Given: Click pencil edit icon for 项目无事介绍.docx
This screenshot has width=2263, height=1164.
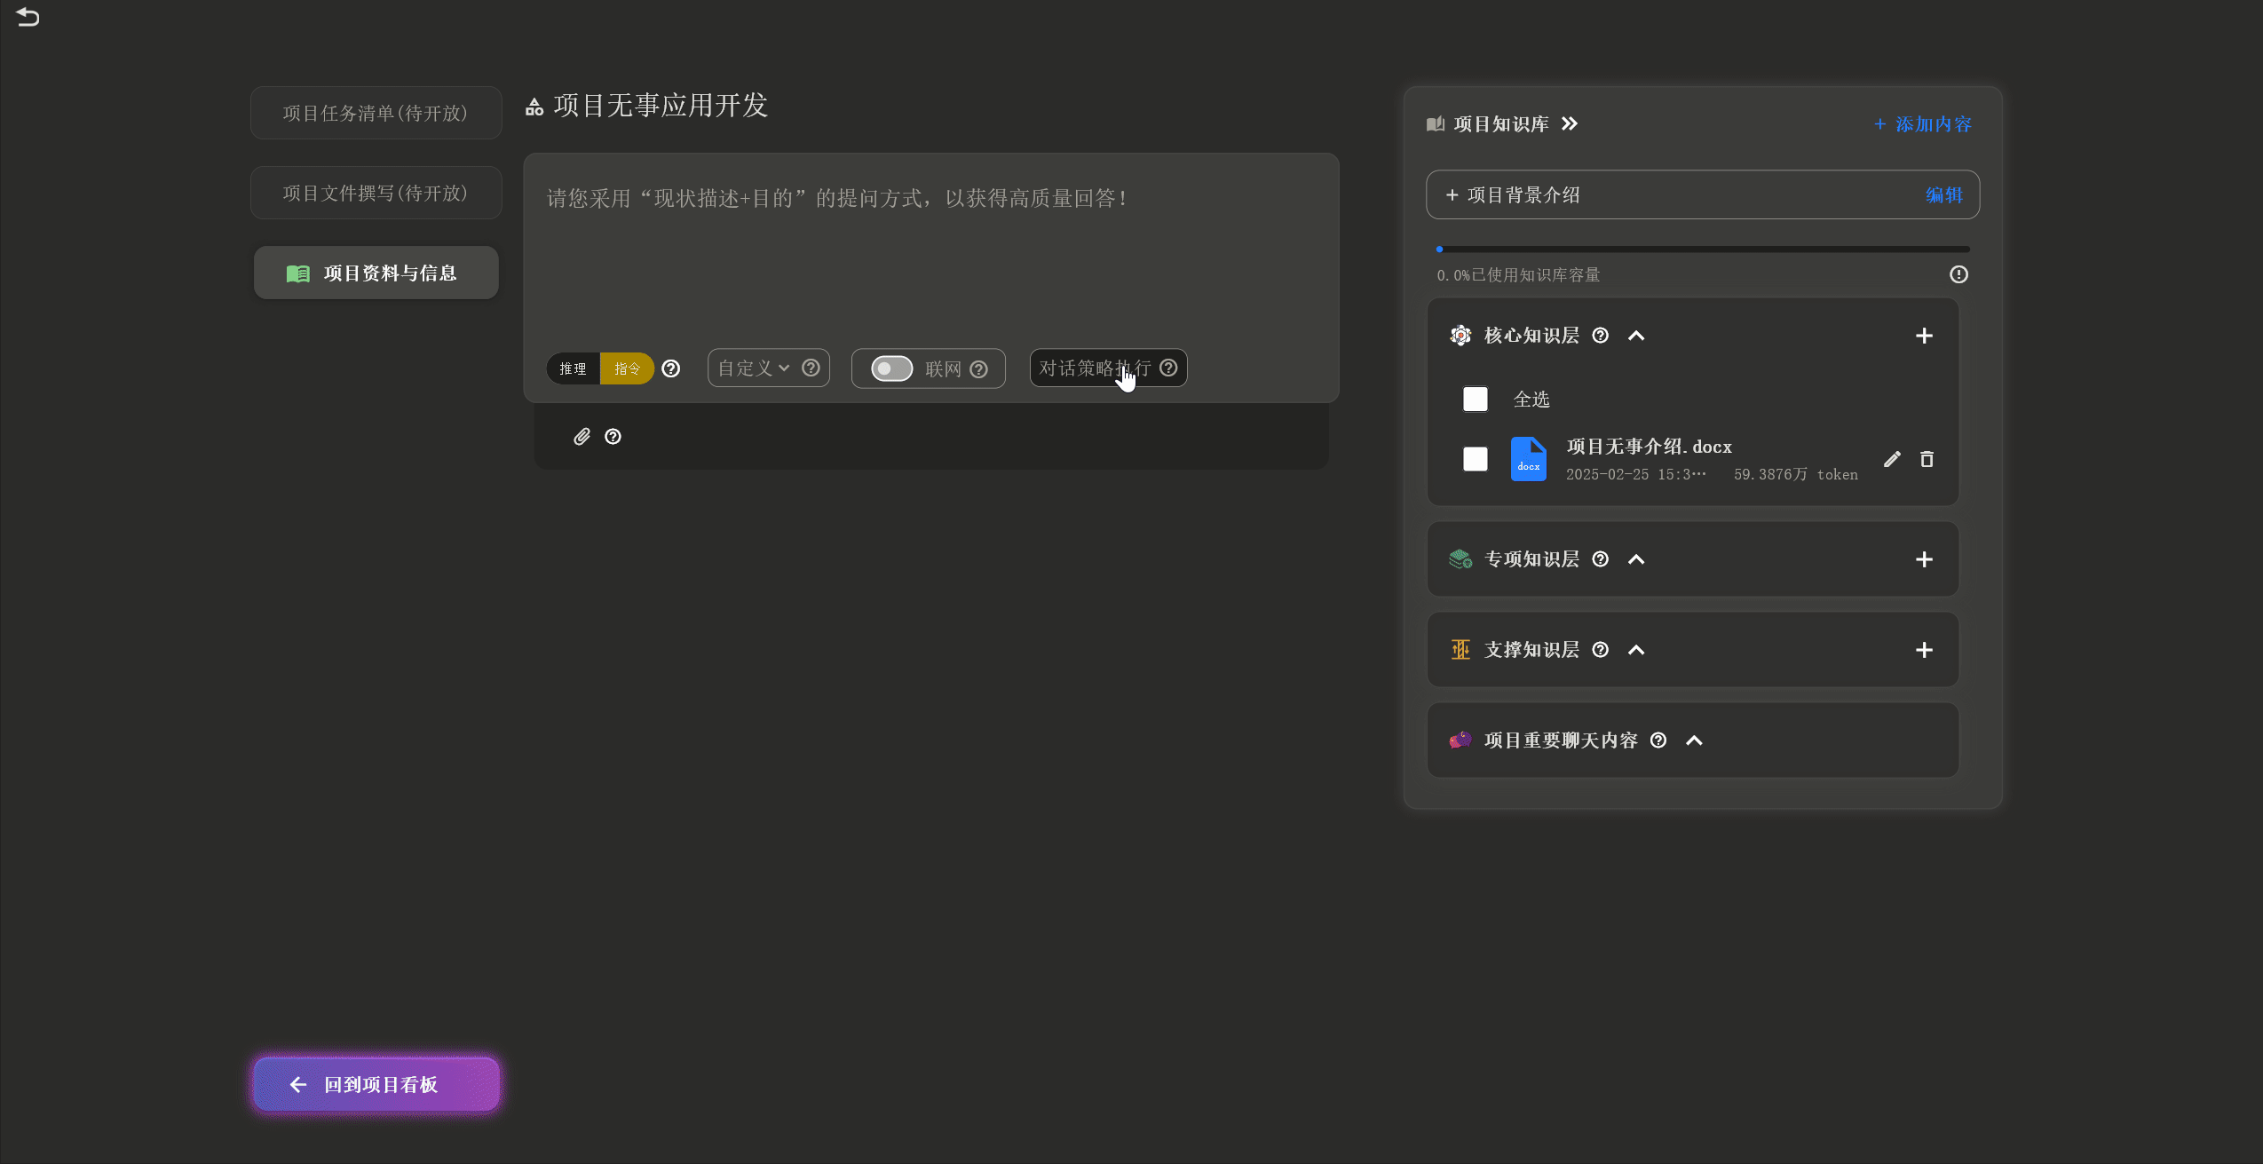Looking at the screenshot, I should [x=1892, y=459].
